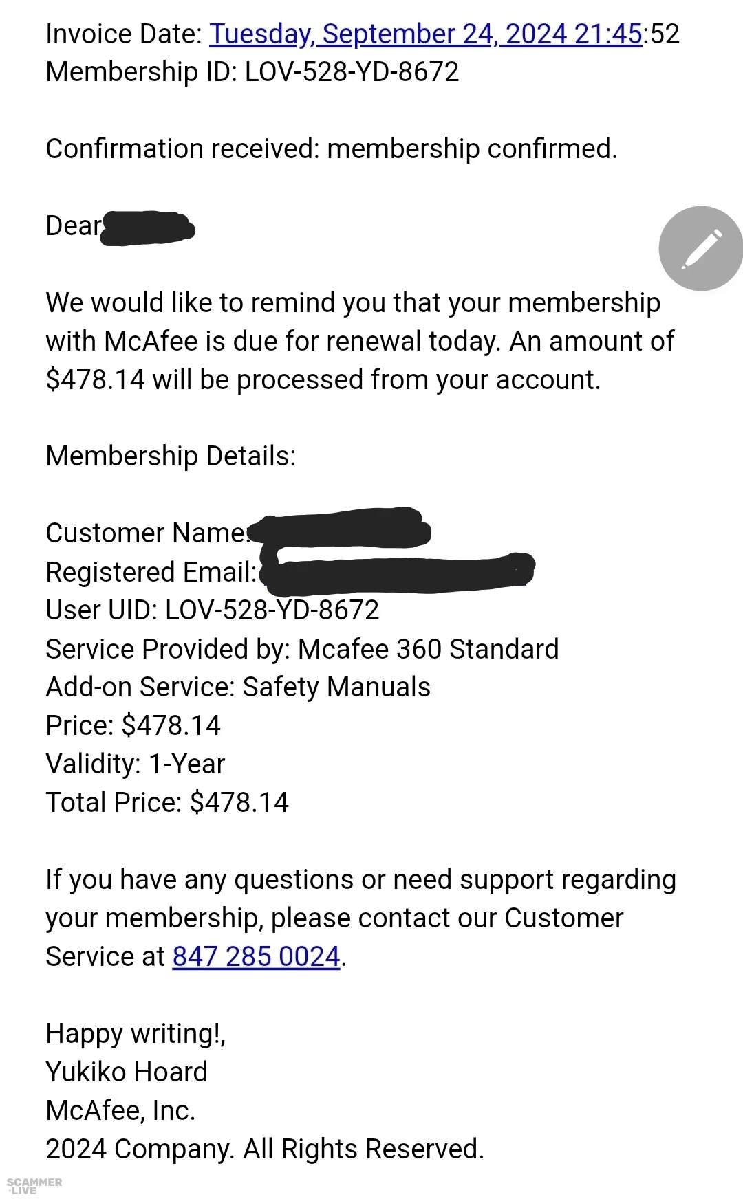This screenshot has width=743, height=1201.
Task: Click the Membership ID LOV-528-YD-8672 line
Action: click(252, 72)
